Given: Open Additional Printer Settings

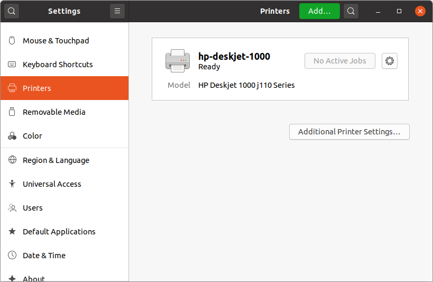Looking at the screenshot, I should 349,132.
